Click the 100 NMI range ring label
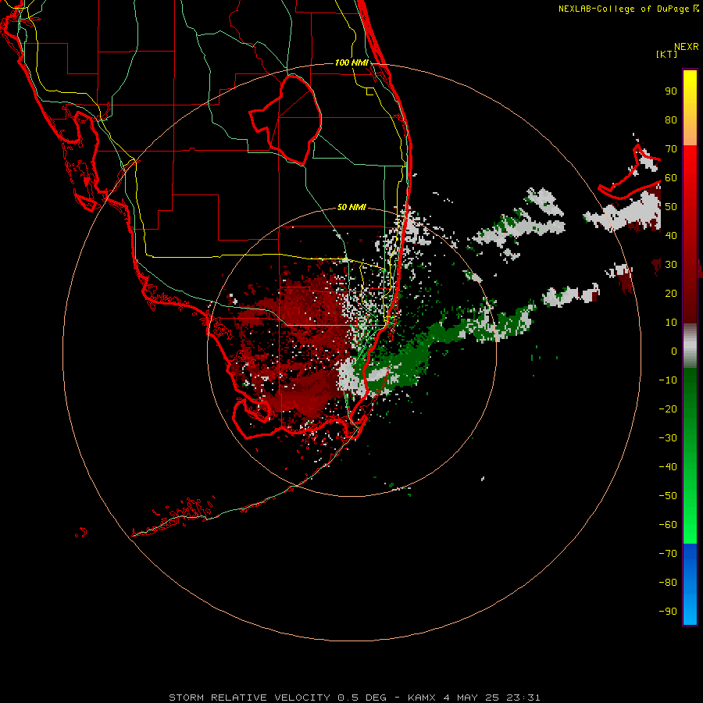This screenshot has width=703, height=703. pos(351,62)
